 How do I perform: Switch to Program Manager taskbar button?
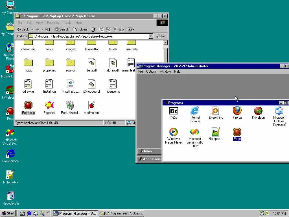pyautogui.click(x=76, y=214)
